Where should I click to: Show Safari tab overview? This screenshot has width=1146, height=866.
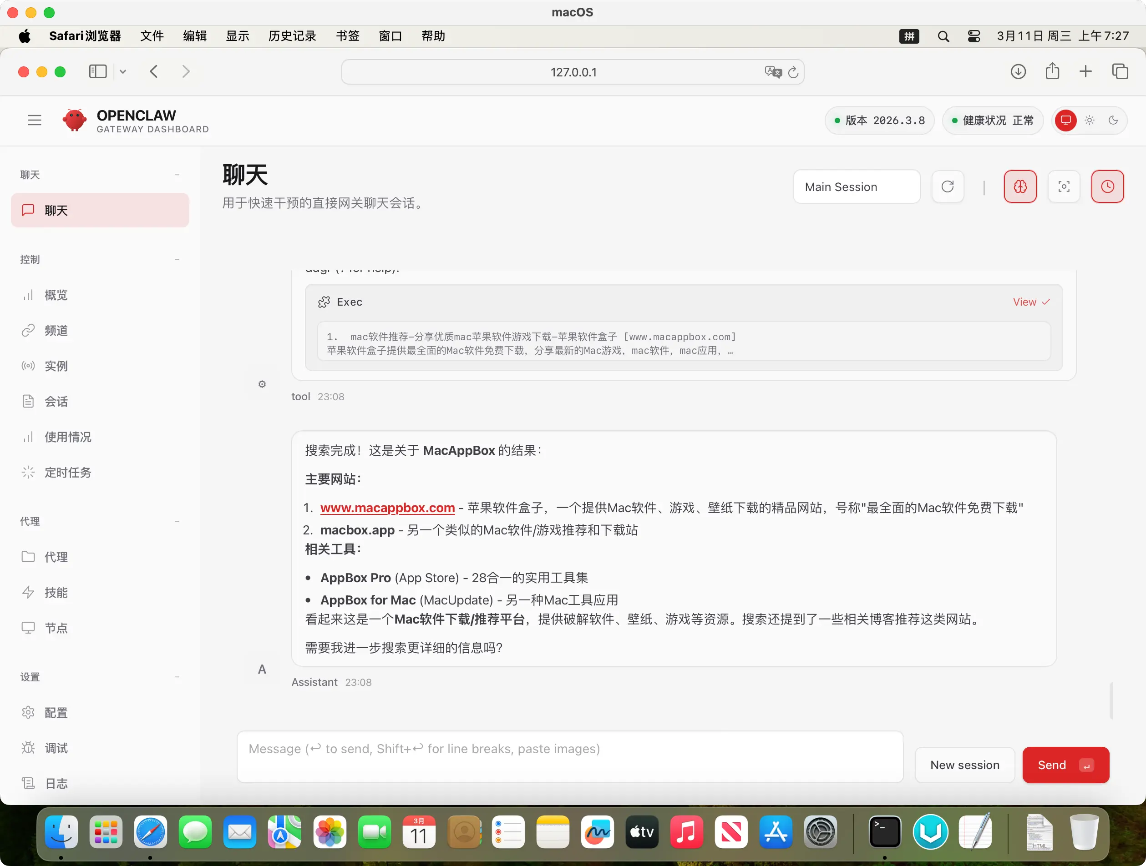(1120, 71)
